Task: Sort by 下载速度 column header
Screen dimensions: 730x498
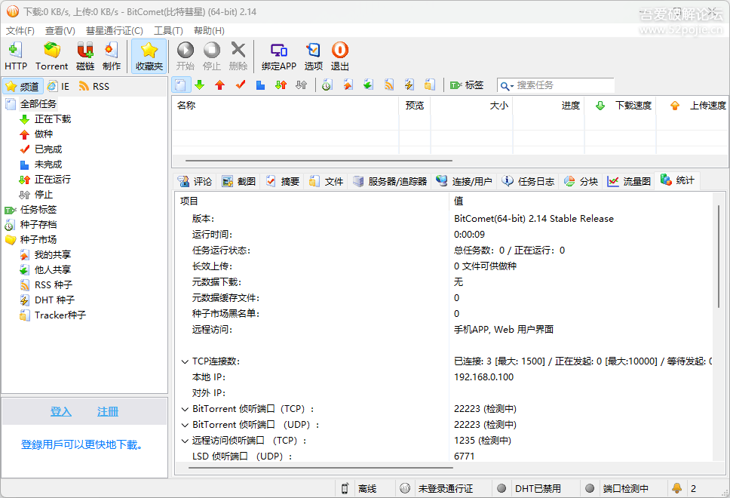Action: click(620, 106)
